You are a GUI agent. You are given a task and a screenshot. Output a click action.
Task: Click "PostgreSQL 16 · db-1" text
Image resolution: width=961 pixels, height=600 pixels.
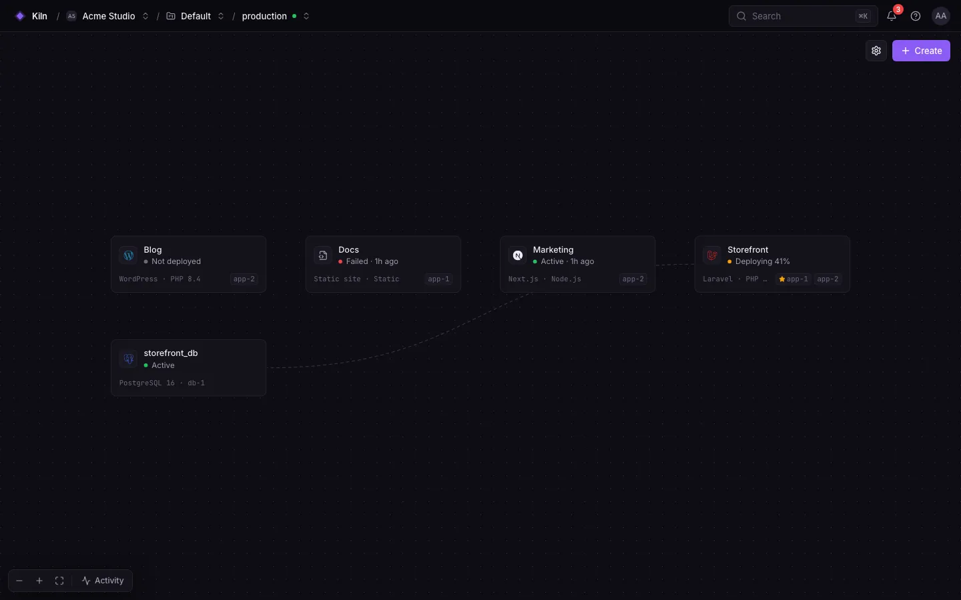point(162,383)
